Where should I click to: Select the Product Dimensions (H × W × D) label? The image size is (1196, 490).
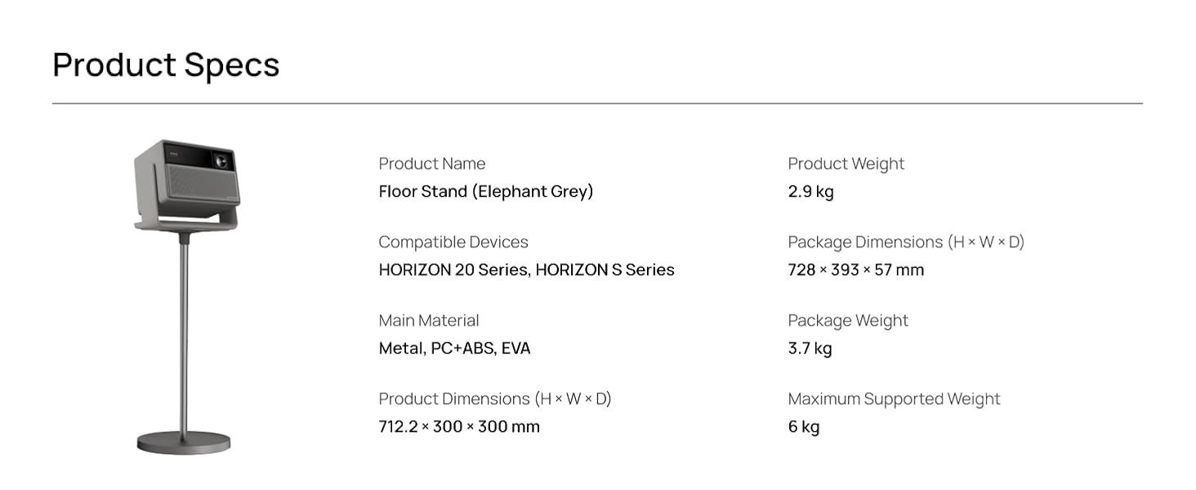(x=494, y=399)
